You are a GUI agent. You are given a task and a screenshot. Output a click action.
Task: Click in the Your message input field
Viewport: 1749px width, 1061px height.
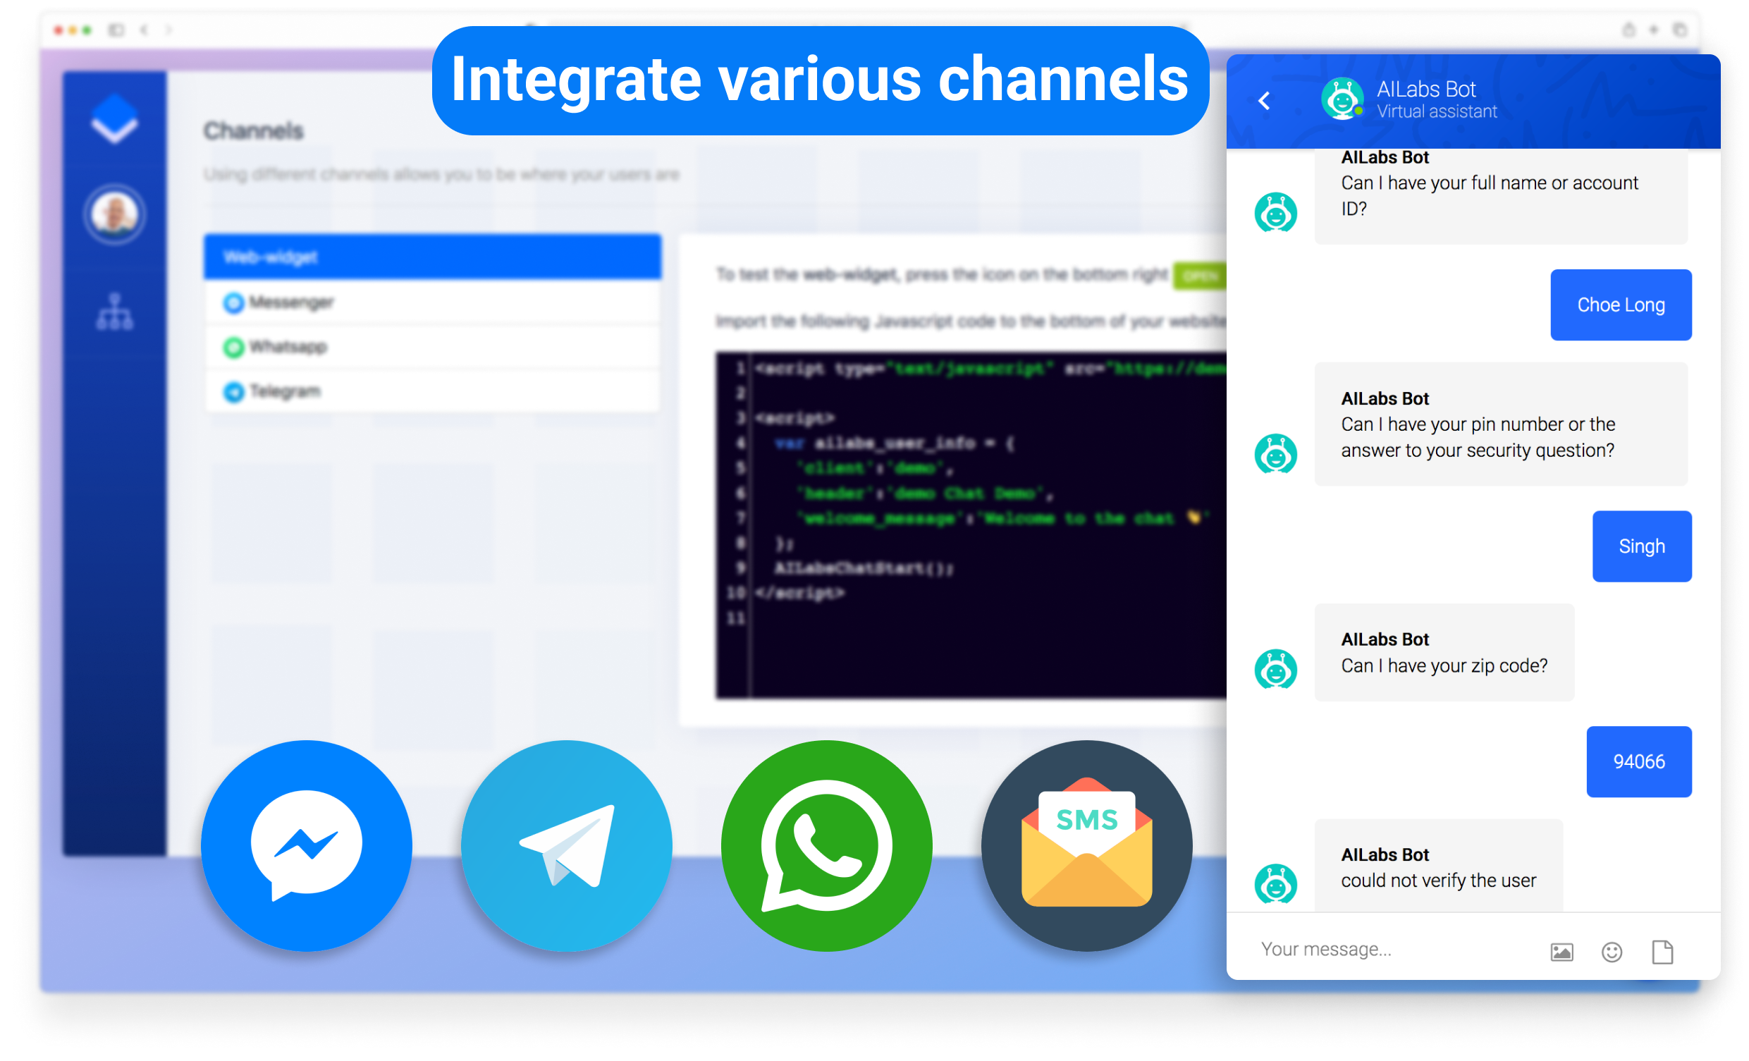pyautogui.click(x=1392, y=950)
